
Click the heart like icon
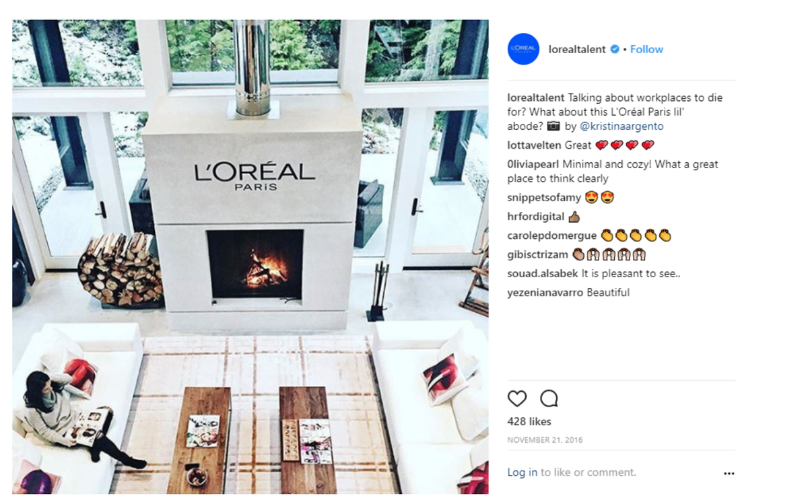click(x=517, y=399)
